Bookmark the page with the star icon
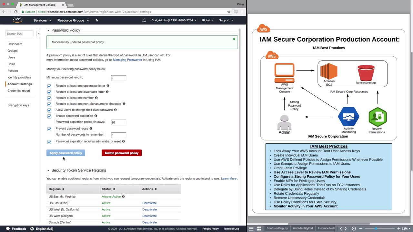 pos(229,12)
